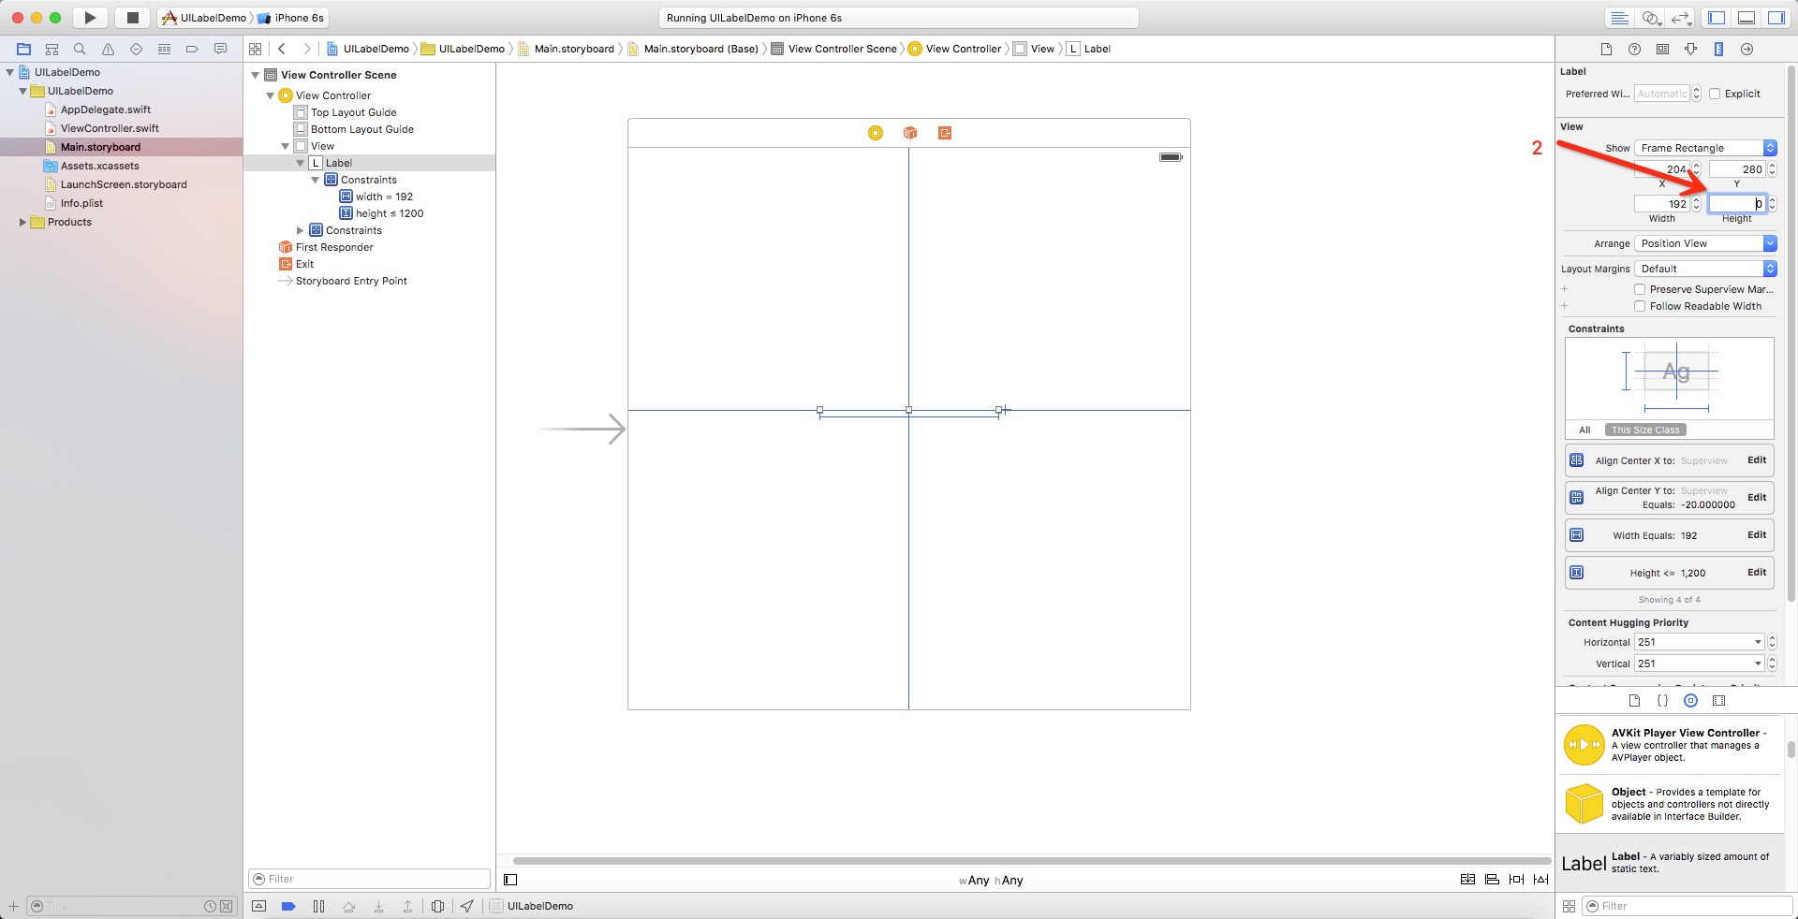Hide the utilities pane
Screen dimensions: 1798x919
(1776, 18)
